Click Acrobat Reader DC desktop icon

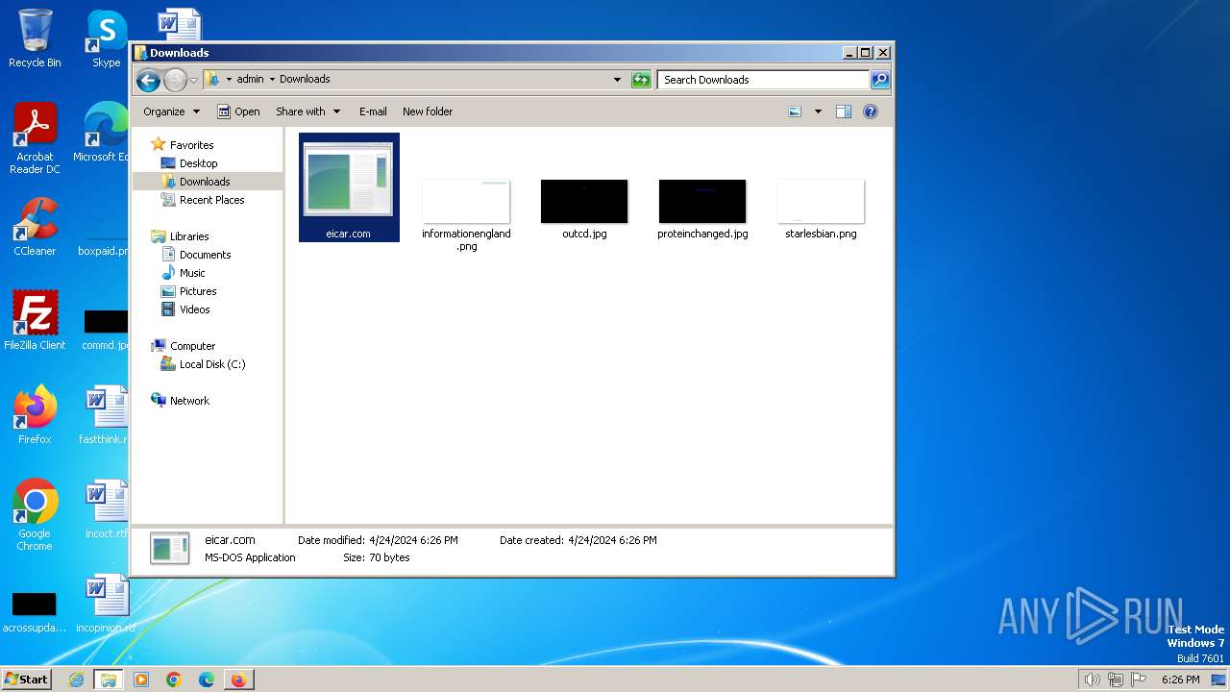click(x=35, y=138)
